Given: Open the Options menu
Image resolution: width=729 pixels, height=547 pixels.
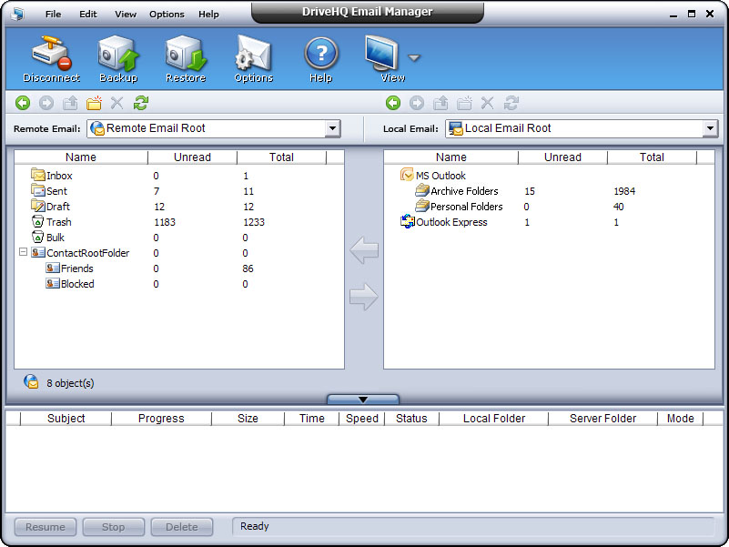Looking at the screenshot, I should (x=167, y=14).
